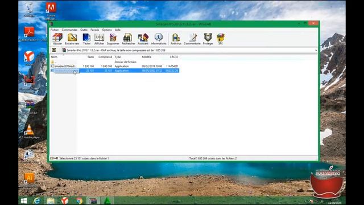Click the Ajouter toolbar icon
Image resolution: width=364 pixels, height=205 pixels.
[57, 39]
